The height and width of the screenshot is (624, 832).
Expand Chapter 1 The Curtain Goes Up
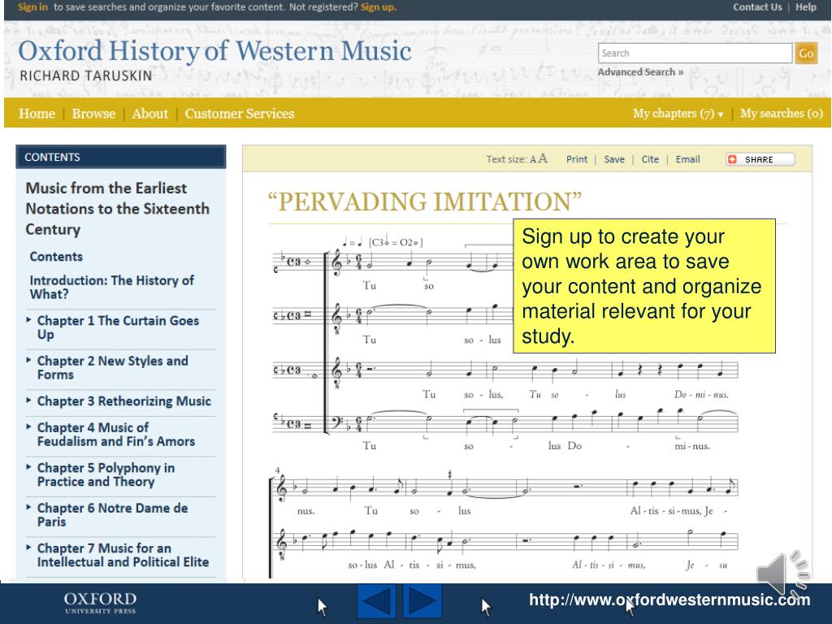pyautogui.click(x=28, y=320)
